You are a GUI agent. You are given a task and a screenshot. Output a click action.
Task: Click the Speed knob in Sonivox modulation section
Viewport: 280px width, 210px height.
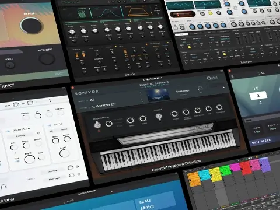(x=130, y=120)
